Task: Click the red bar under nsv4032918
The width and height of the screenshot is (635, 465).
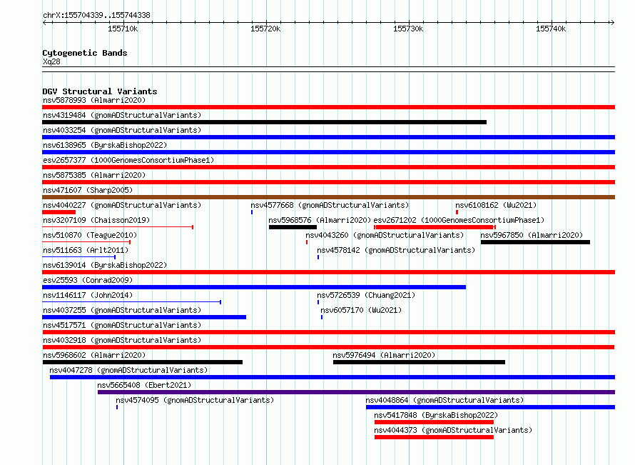Action: [328, 347]
